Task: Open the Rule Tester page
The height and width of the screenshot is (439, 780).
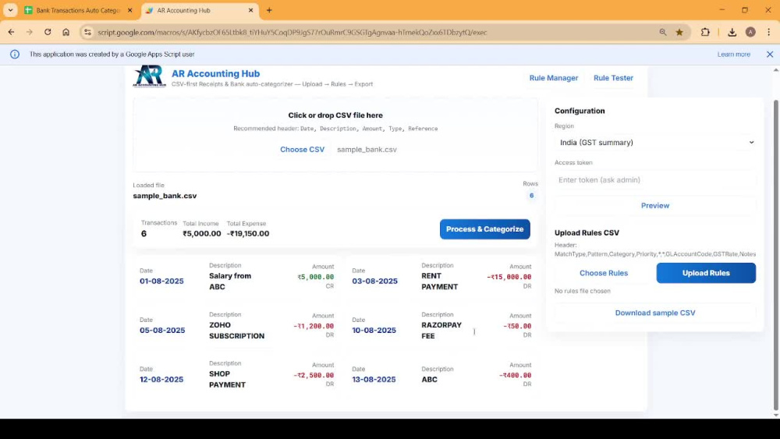Action: pos(613,78)
